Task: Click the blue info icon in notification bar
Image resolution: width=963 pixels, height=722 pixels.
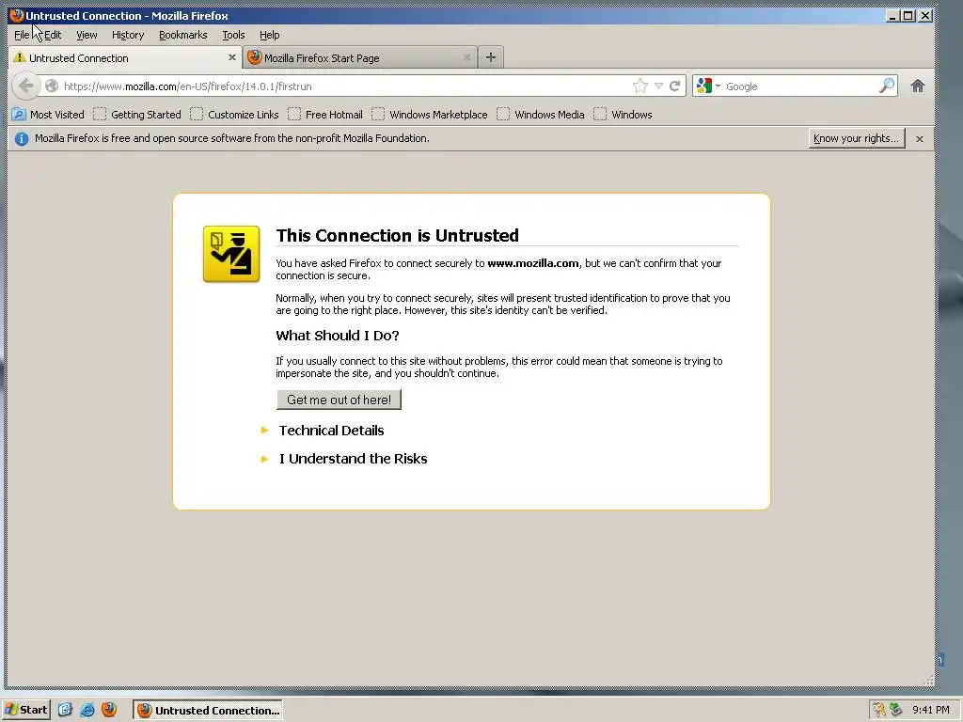Action: pyautogui.click(x=22, y=139)
